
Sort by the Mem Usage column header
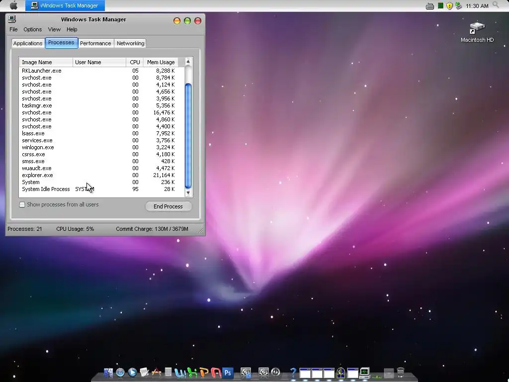coord(161,62)
